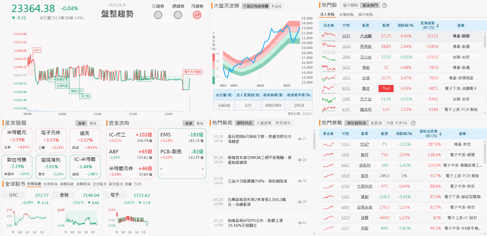
Task: Open 美國指數 global market tab
Action: [67, 184]
